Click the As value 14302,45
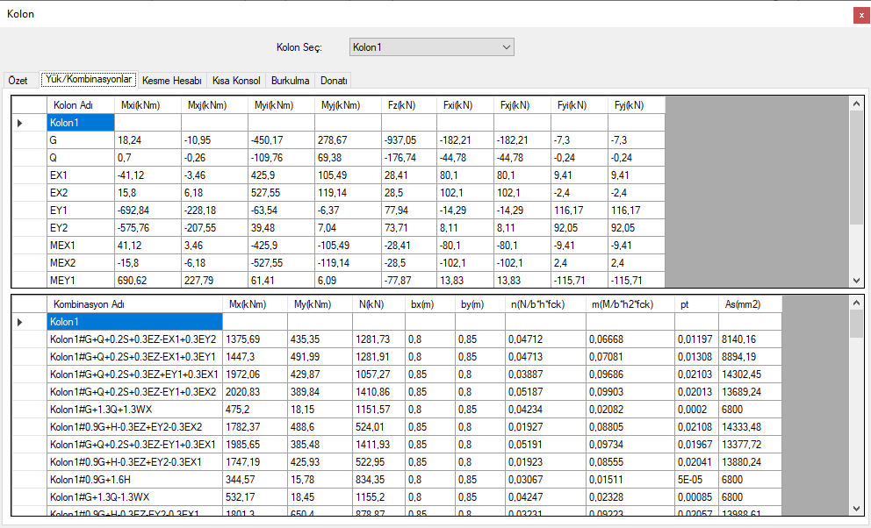The image size is (871, 528). pos(750,375)
